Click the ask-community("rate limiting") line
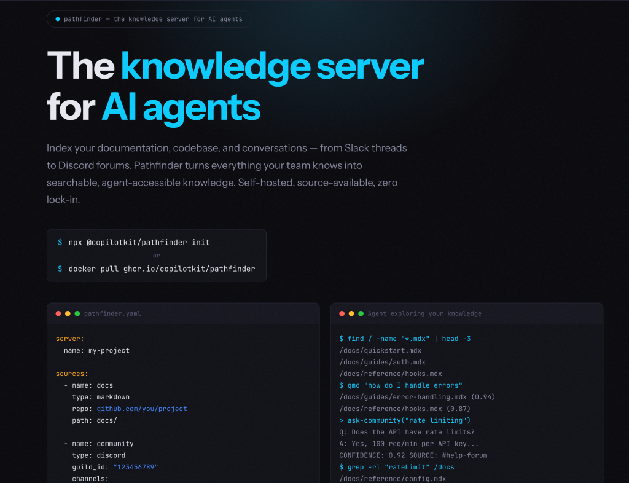This screenshot has height=483, width=629. [x=405, y=420]
